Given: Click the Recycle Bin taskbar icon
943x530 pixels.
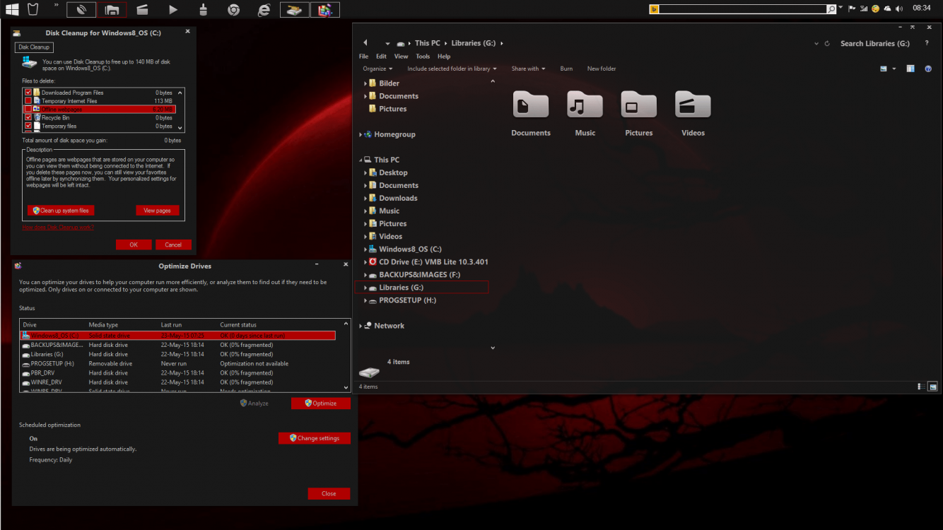Looking at the screenshot, I should click(33, 10).
